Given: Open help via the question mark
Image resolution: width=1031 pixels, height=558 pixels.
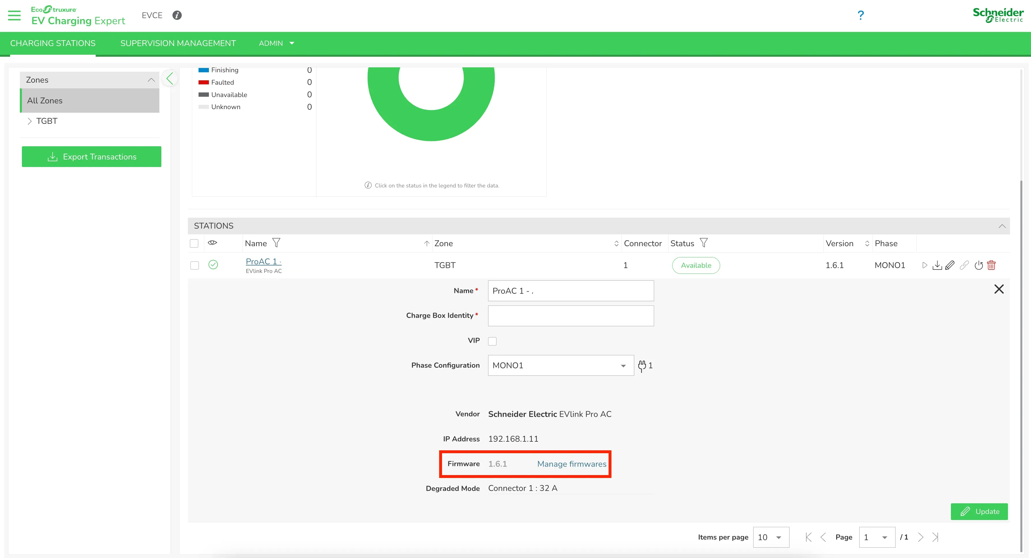Looking at the screenshot, I should [x=860, y=15].
